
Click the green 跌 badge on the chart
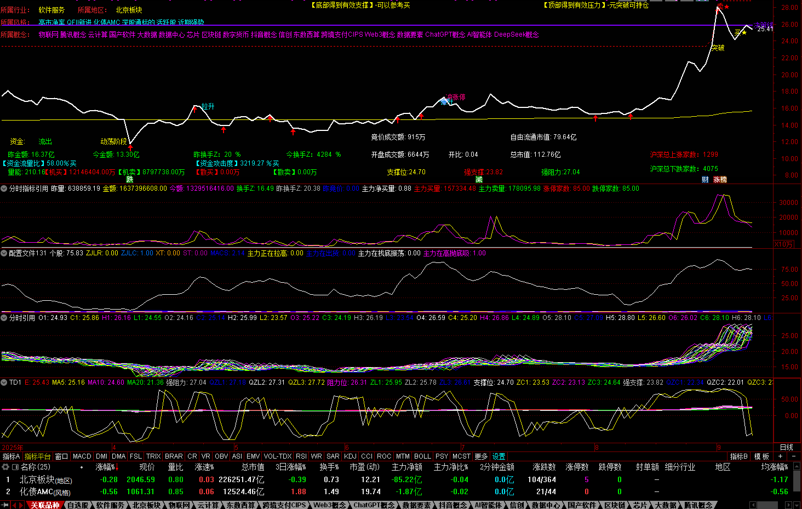[x=130, y=179]
